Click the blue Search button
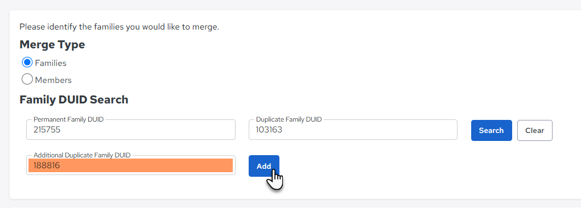 click(491, 130)
